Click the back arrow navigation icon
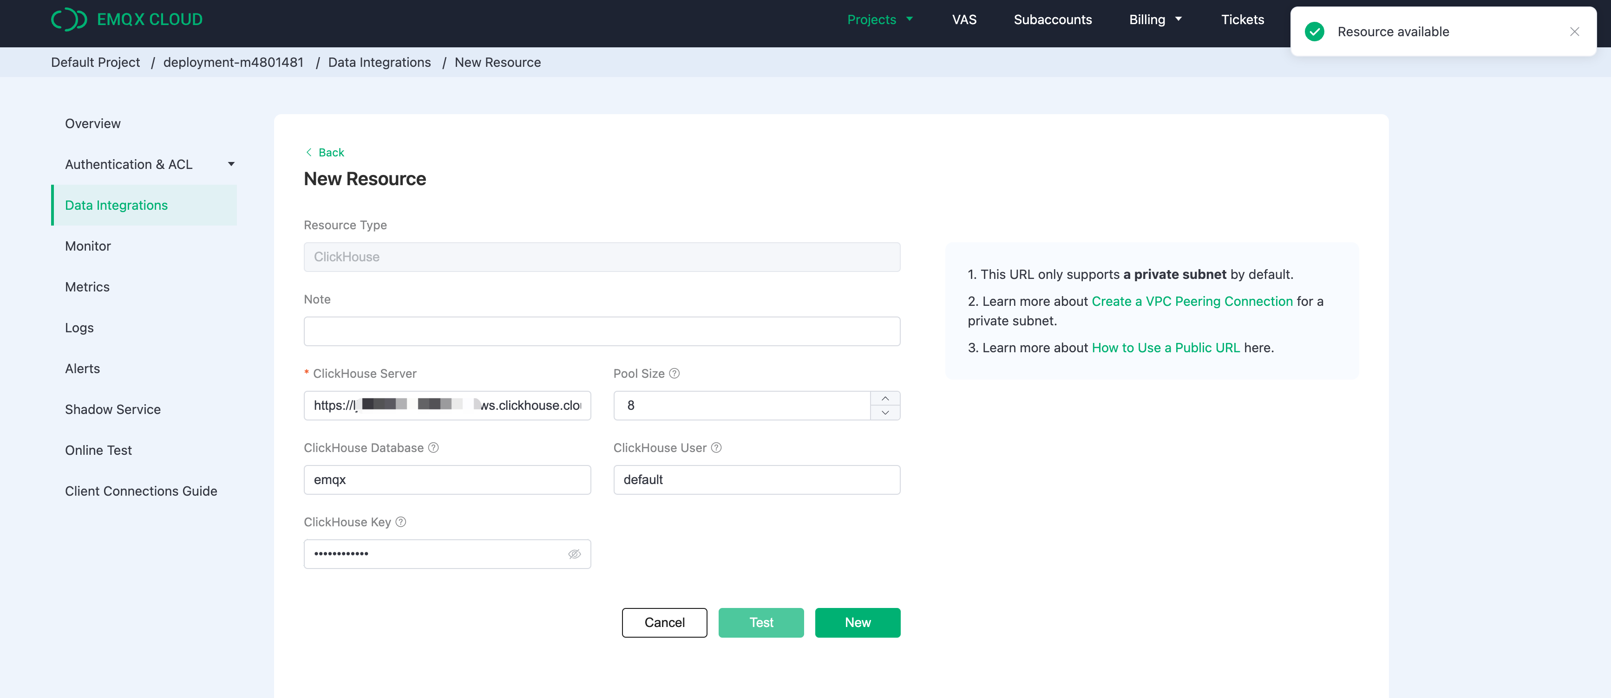 (x=309, y=152)
